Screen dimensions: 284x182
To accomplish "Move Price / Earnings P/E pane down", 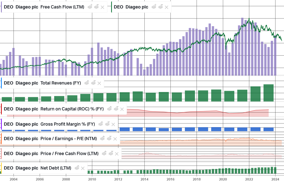I will click(109, 138).
